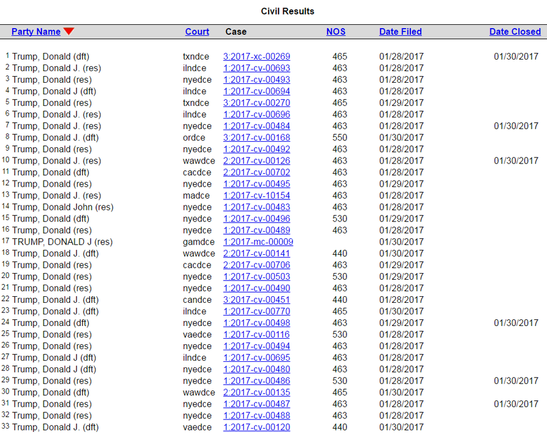The image size is (547, 433).
Task: Open case 1:2017-cv-00770
Action: (x=256, y=311)
